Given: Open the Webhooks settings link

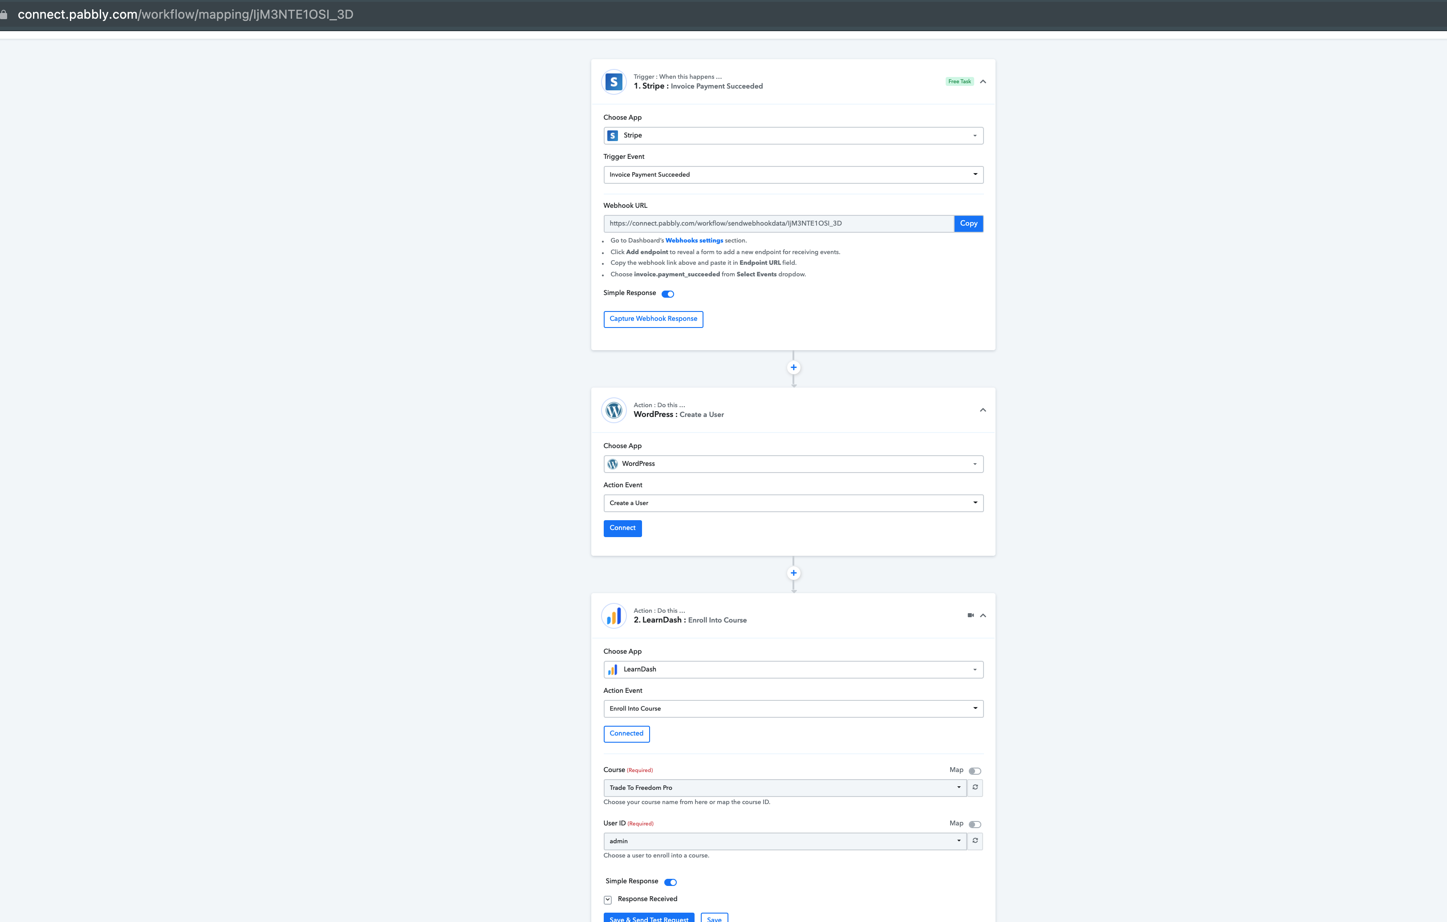Looking at the screenshot, I should click(x=694, y=241).
